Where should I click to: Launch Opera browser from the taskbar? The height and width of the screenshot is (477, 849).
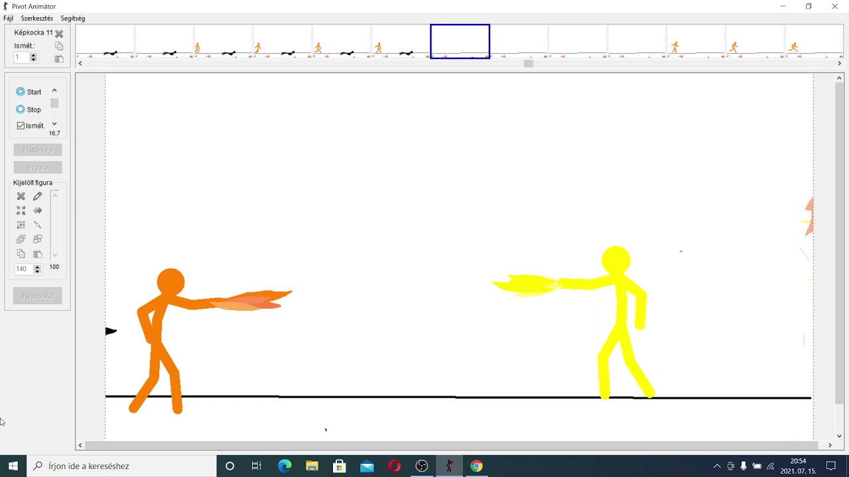coord(395,466)
